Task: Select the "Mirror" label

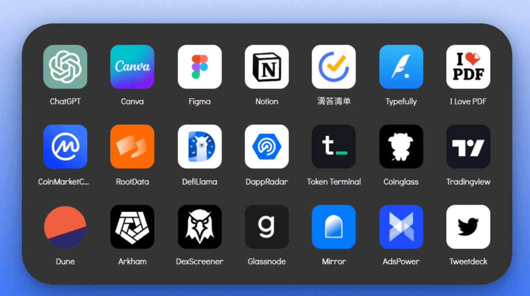Action: 334,262
